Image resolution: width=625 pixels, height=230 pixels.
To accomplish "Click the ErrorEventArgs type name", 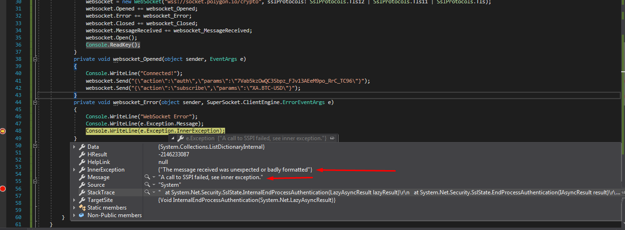I will 305,102.
